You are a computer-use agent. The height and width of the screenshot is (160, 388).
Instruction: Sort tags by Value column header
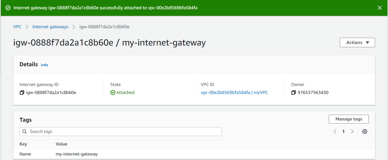pos(61,144)
